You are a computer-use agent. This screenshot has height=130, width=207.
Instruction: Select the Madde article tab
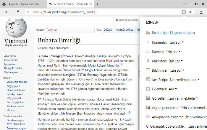(x=39, y=29)
